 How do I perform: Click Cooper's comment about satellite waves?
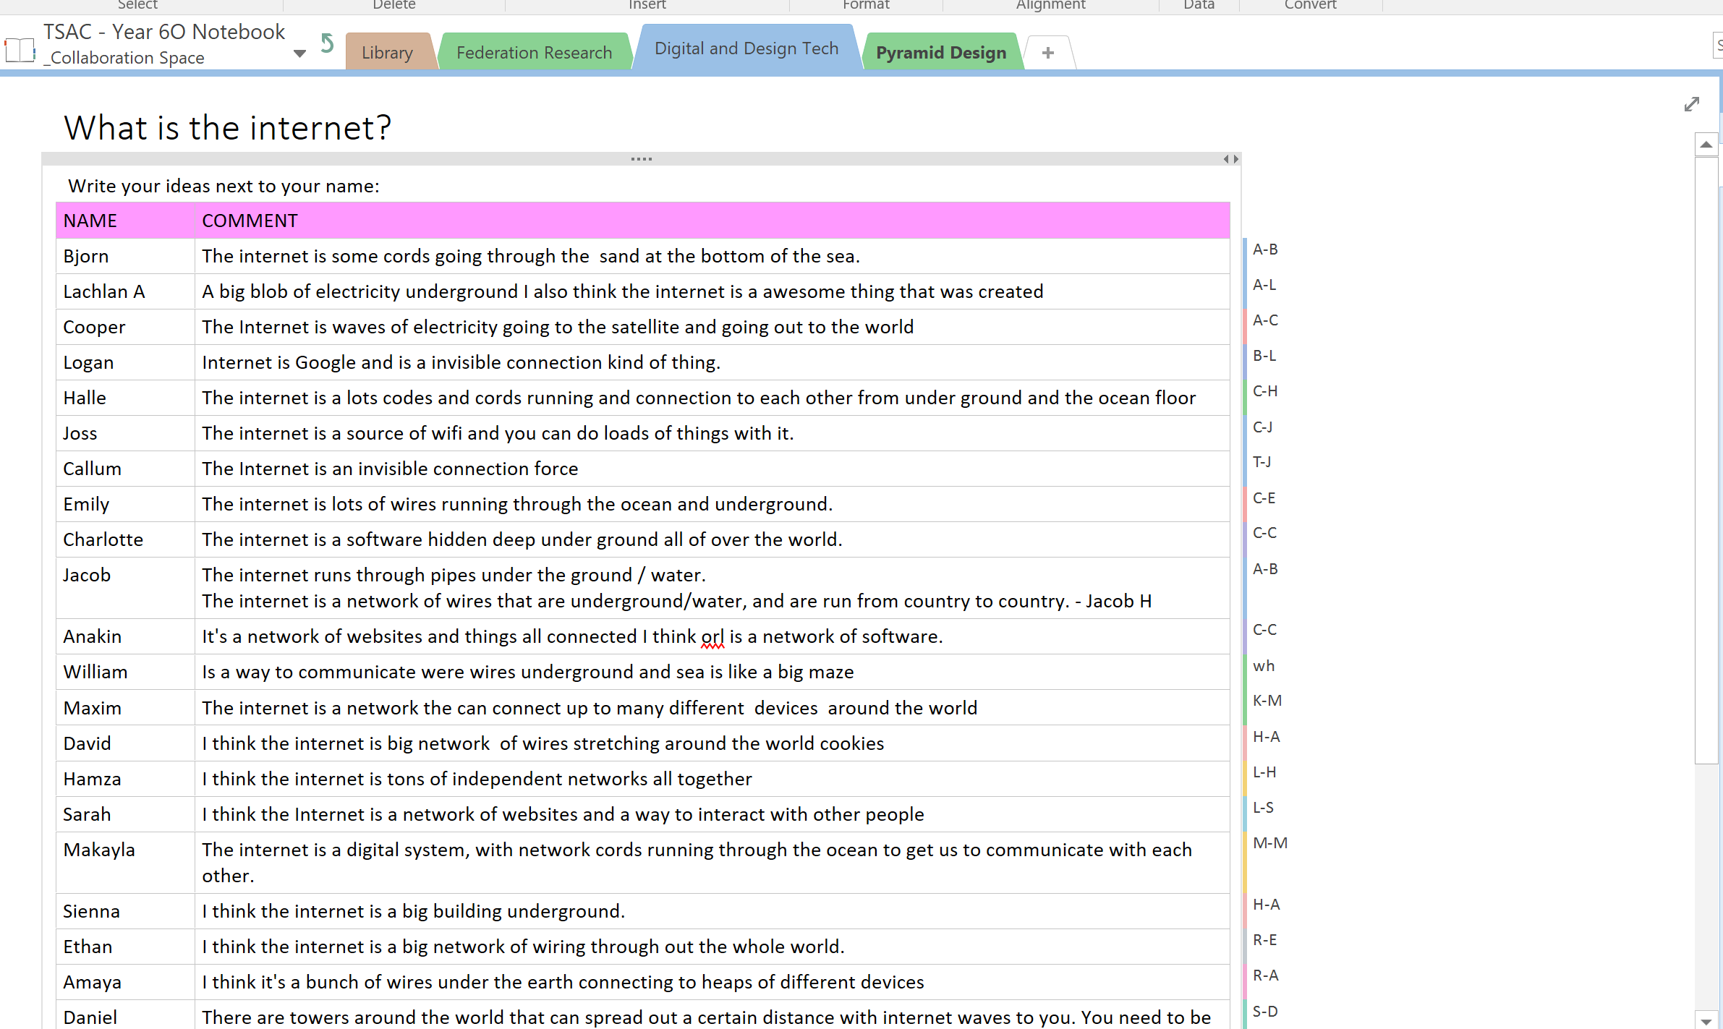click(558, 327)
